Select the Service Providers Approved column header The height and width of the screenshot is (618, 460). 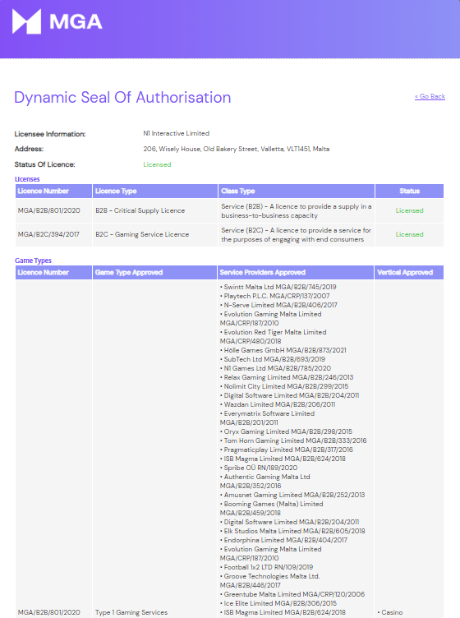(x=296, y=272)
